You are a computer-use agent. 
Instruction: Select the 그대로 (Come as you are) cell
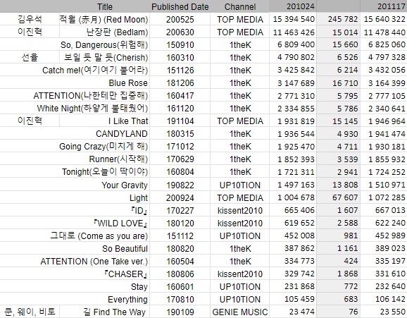coord(75,236)
